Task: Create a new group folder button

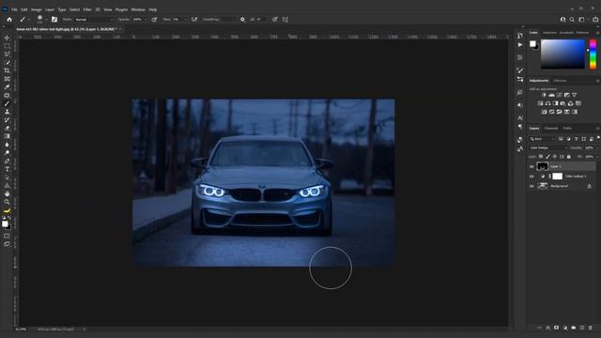Action: 574,328
